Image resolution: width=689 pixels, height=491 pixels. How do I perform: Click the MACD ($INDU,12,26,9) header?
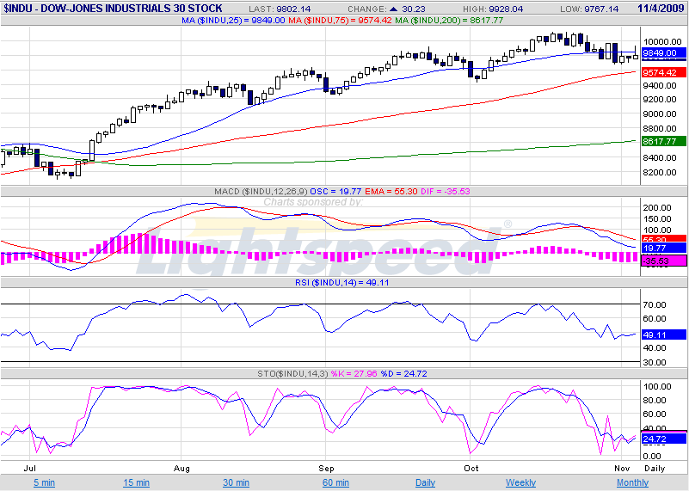click(x=261, y=192)
